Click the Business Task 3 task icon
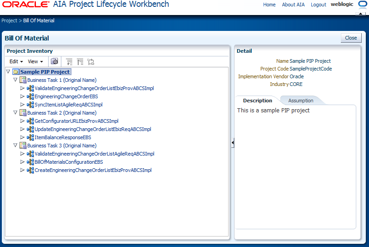This screenshot has height=247, width=369. 23,146
